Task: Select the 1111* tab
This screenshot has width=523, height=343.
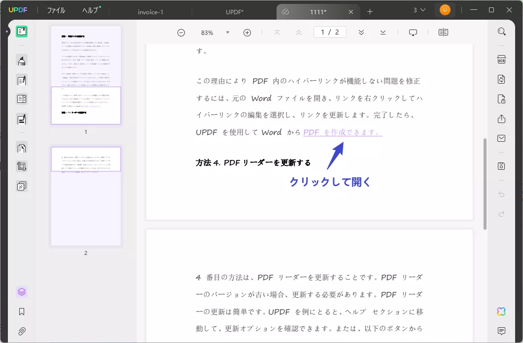Action: (x=318, y=12)
